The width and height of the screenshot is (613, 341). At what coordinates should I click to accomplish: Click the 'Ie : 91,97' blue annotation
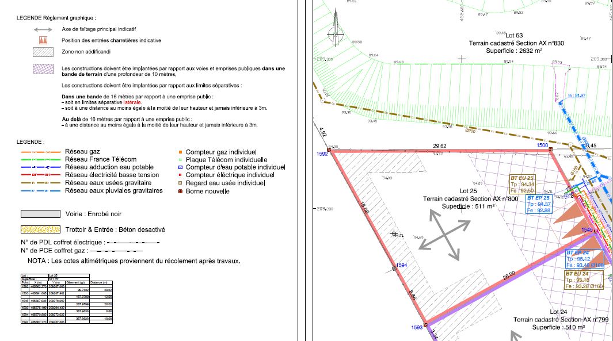pos(577,95)
